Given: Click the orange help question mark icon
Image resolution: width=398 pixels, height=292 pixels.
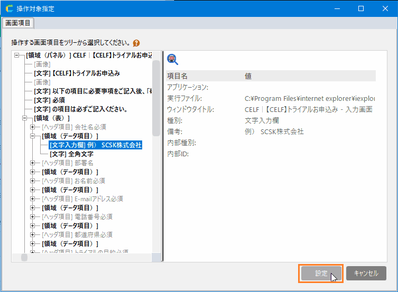Looking at the screenshot, I should point(136,43).
